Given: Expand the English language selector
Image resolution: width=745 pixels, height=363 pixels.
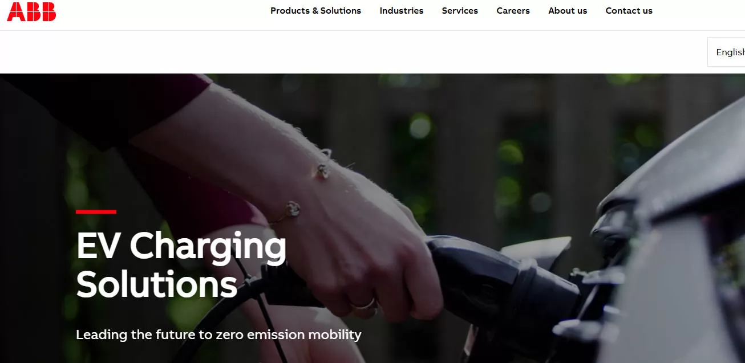Looking at the screenshot, I should pos(727,52).
